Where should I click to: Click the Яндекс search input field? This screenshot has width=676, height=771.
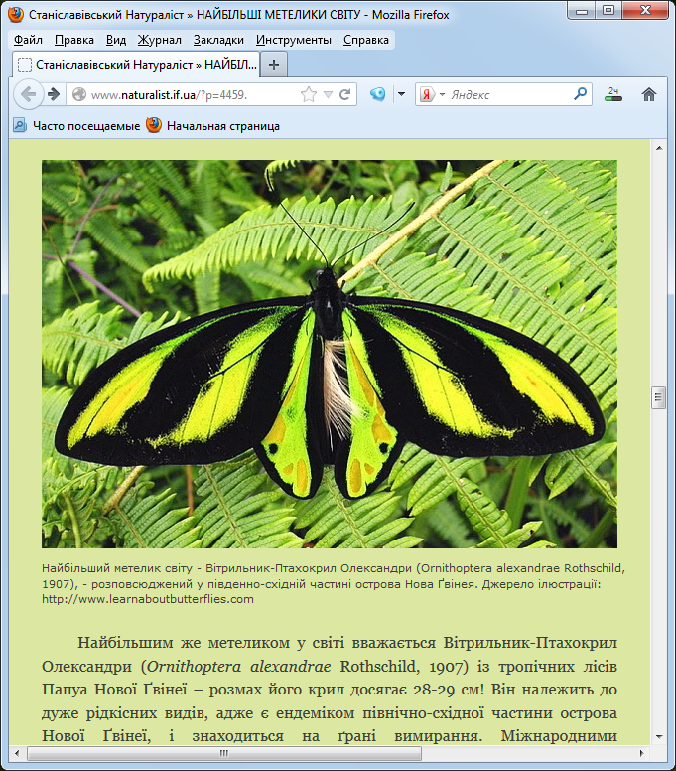point(508,95)
